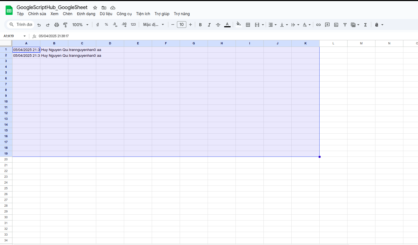Screen dimensions: 418x245
Task: Activate the paint format roller
Action: (66, 25)
